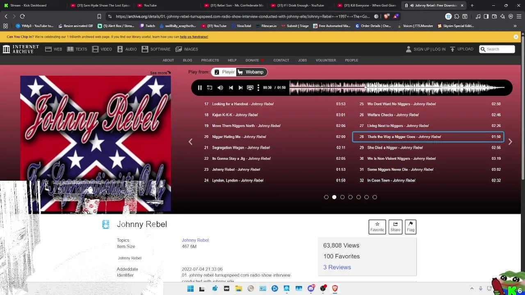Screen dimensions: 525x295
Task: Play track 23 Johnny Rebel
Action: 275,169
